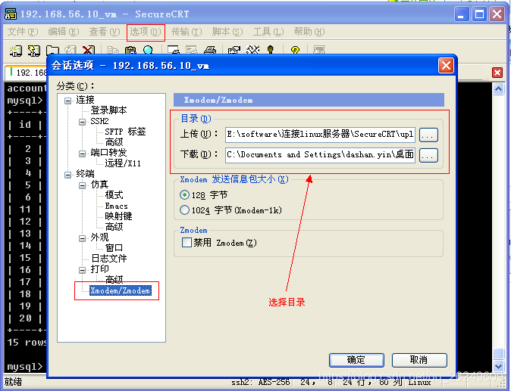Viewport: 511px width, 391px height.
Task: Open the 帮助(H) menu
Action: (x=309, y=32)
